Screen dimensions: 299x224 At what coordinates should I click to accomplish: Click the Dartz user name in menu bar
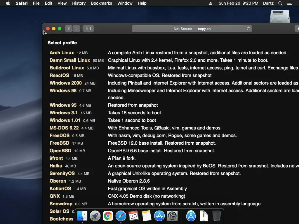(x=268, y=3)
